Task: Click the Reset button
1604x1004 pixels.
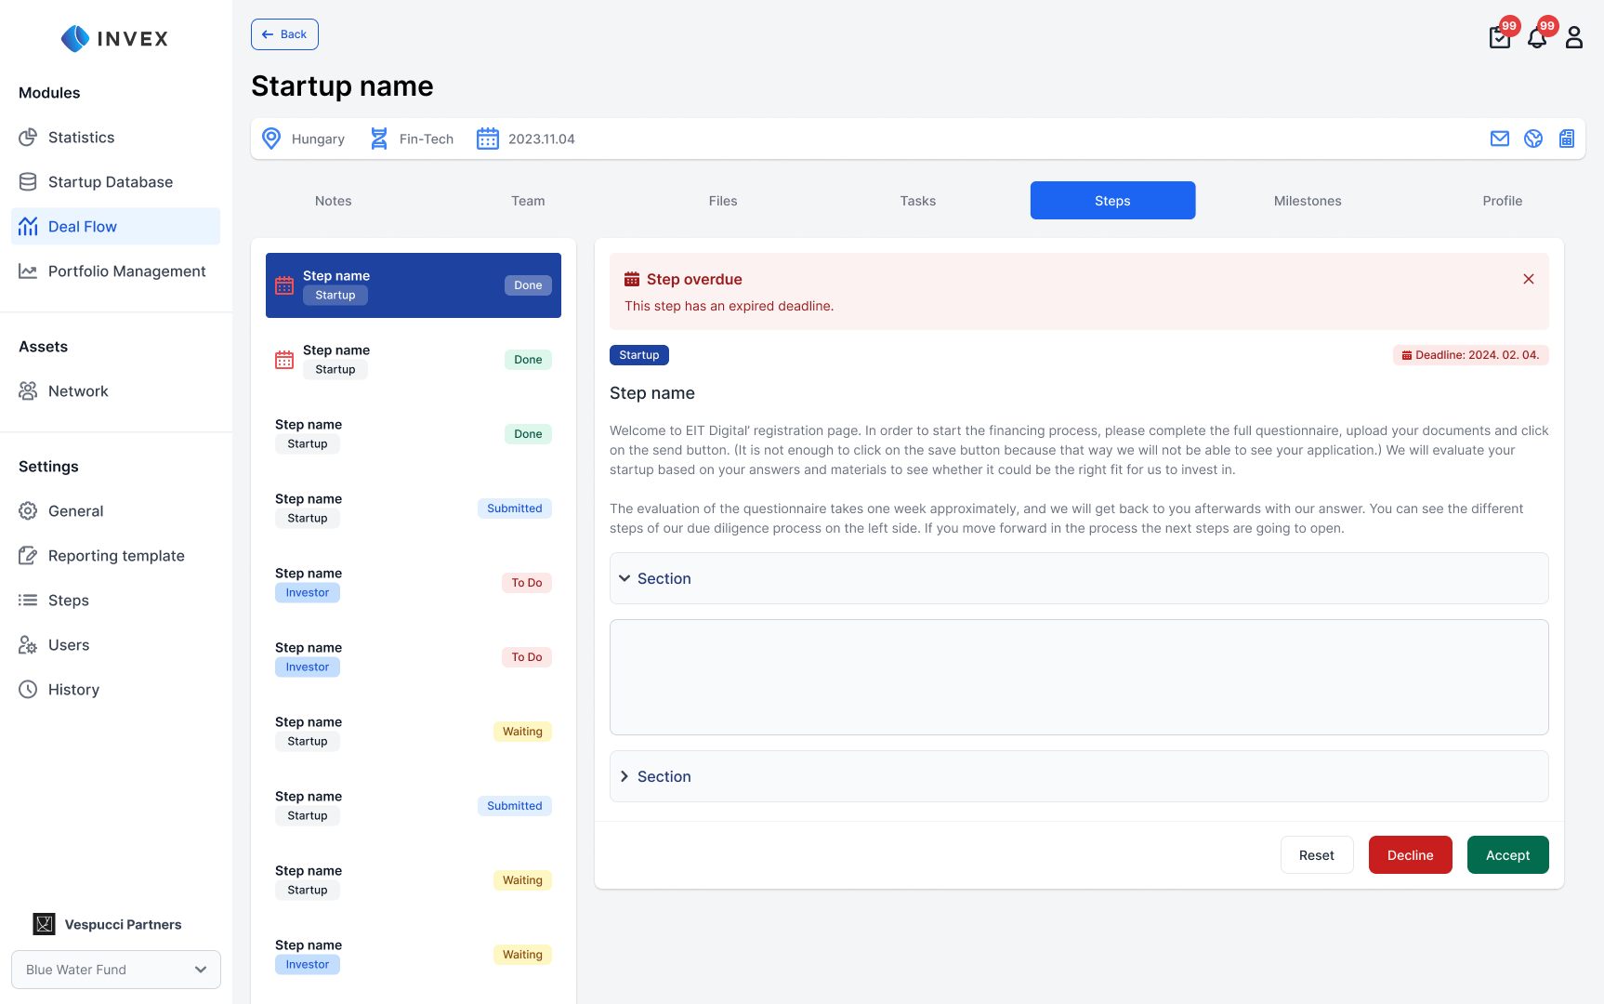Action: pos(1316,855)
